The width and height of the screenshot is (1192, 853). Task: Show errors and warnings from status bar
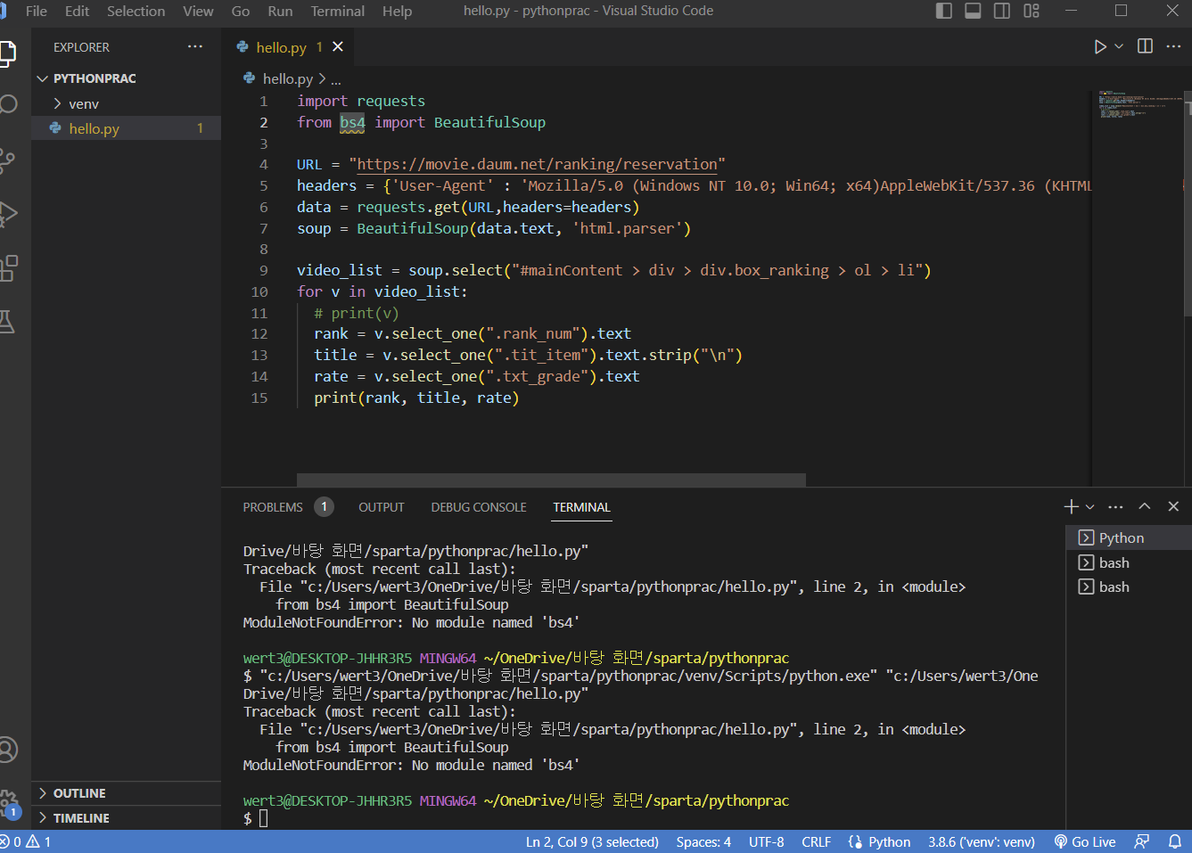26,841
